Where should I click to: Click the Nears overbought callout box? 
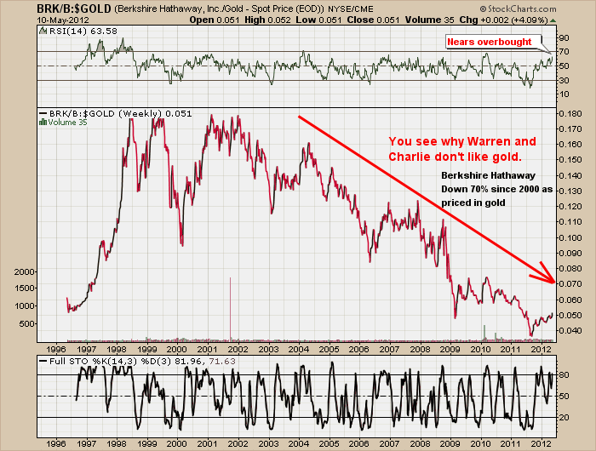[x=493, y=42]
